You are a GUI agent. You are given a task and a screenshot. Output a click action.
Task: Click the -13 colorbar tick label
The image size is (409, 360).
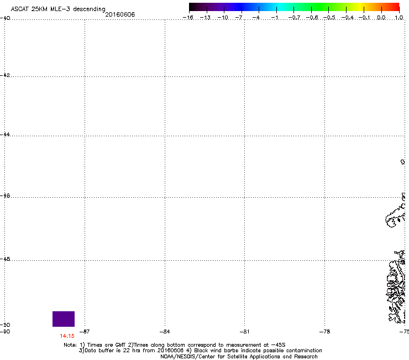205,18
